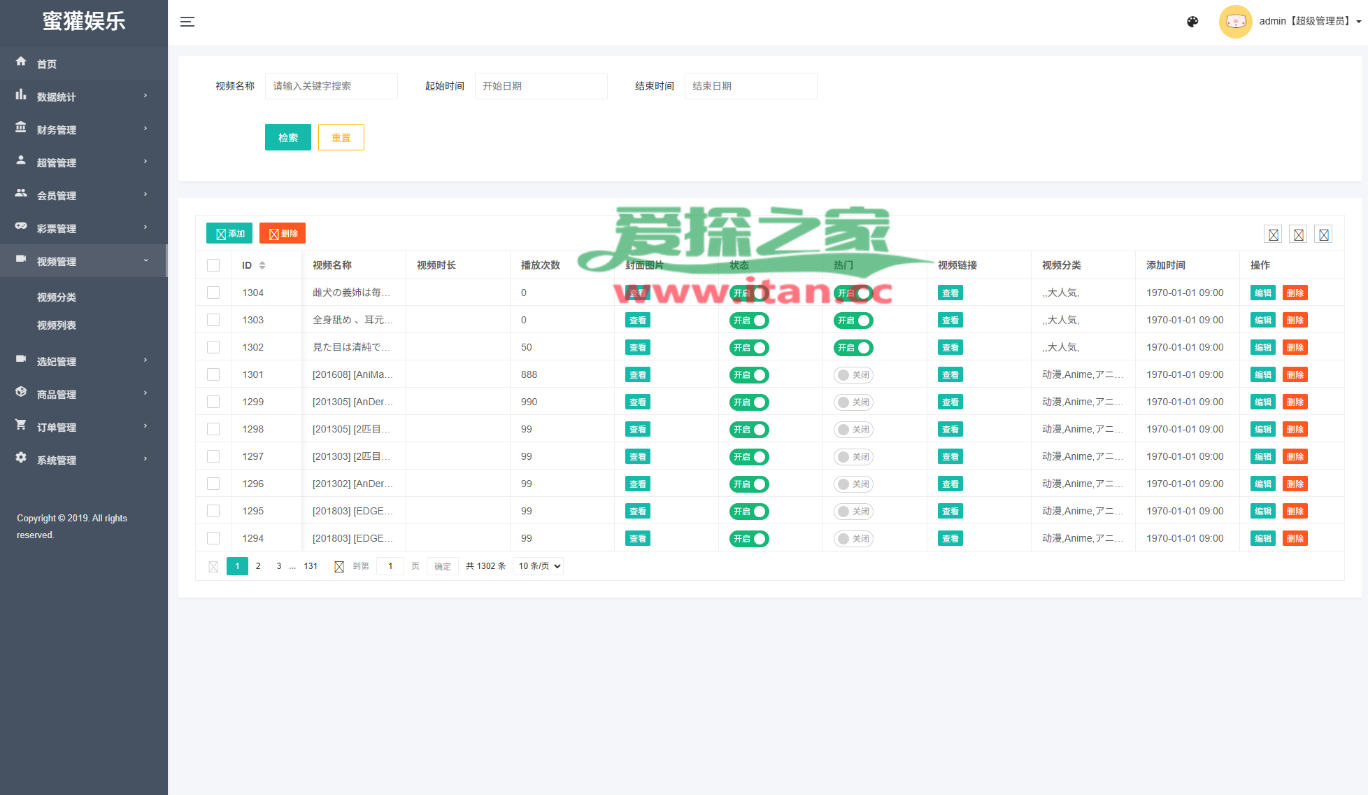Screen dimensions: 1368x795
Task: Click 编辑 button for row 1304
Action: [x=1262, y=293]
